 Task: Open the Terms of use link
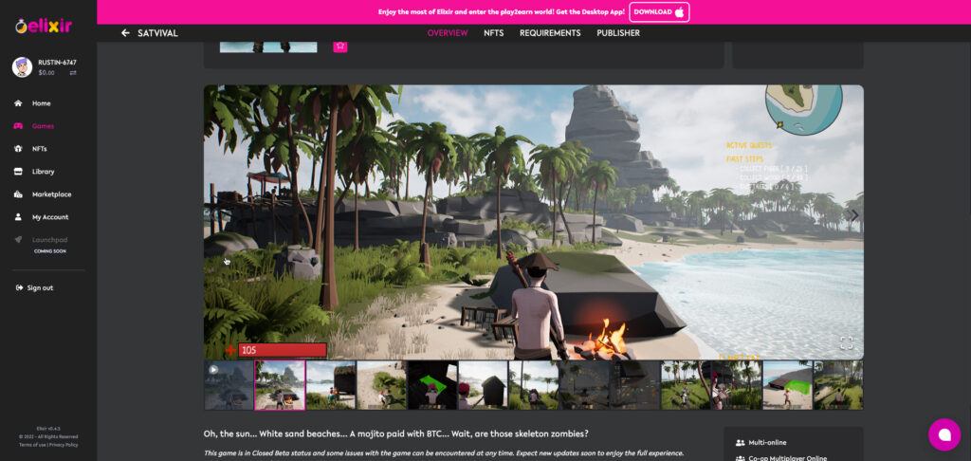32,445
